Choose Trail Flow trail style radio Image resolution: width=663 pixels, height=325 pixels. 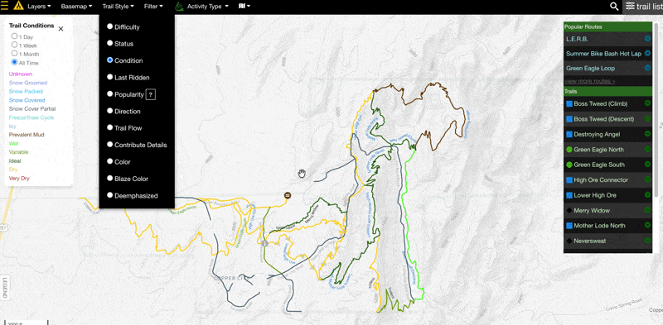coord(110,127)
